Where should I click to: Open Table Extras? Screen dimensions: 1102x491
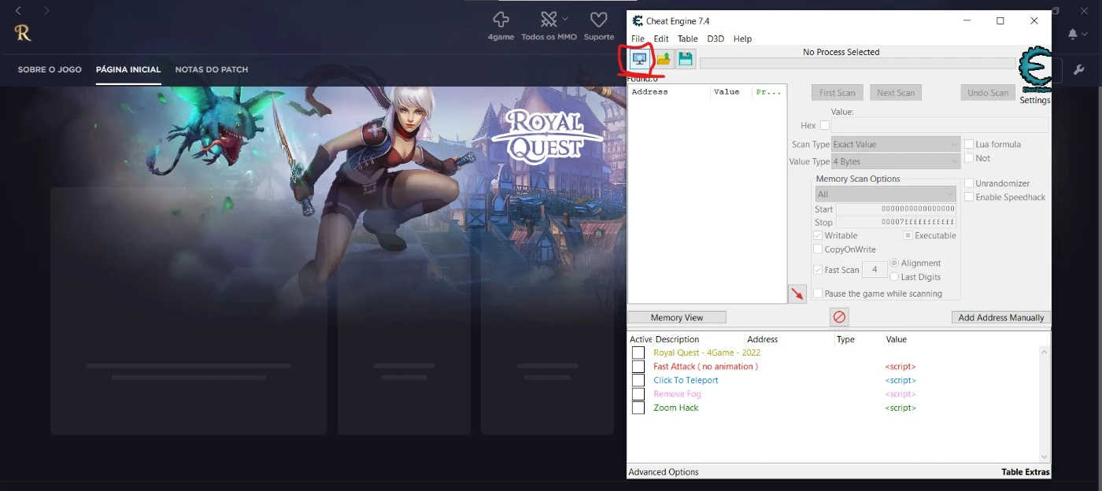pyautogui.click(x=1026, y=472)
